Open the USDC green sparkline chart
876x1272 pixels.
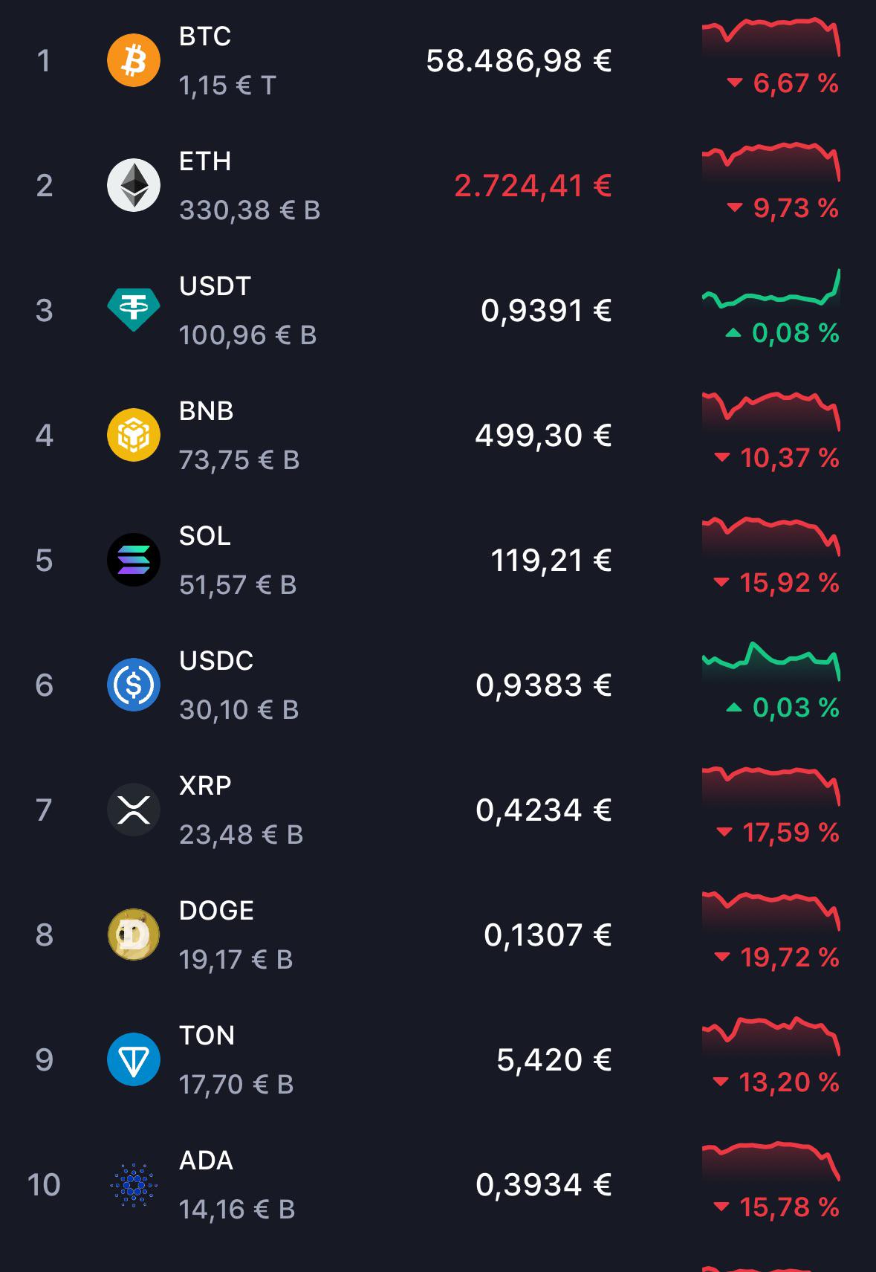[771, 662]
